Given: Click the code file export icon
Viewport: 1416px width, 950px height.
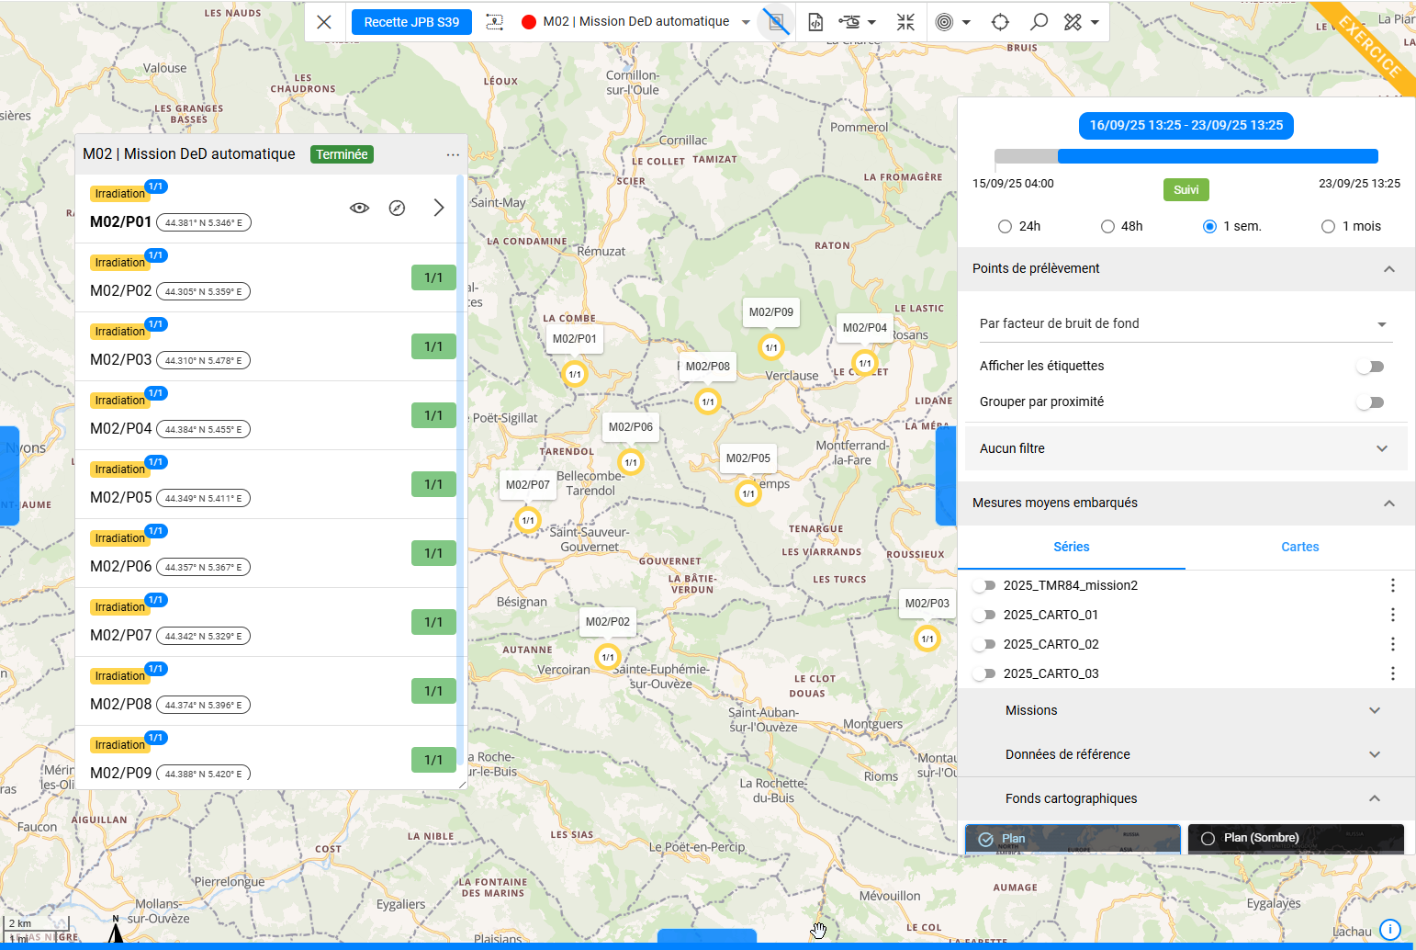Looking at the screenshot, I should click(x=815, y=22).
